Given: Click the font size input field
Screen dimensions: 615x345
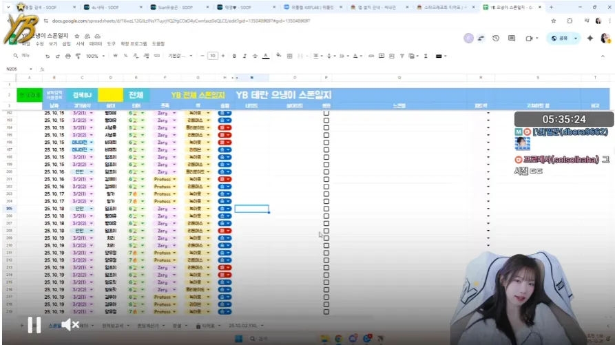Looking at the screenshot, I should 213,56.
